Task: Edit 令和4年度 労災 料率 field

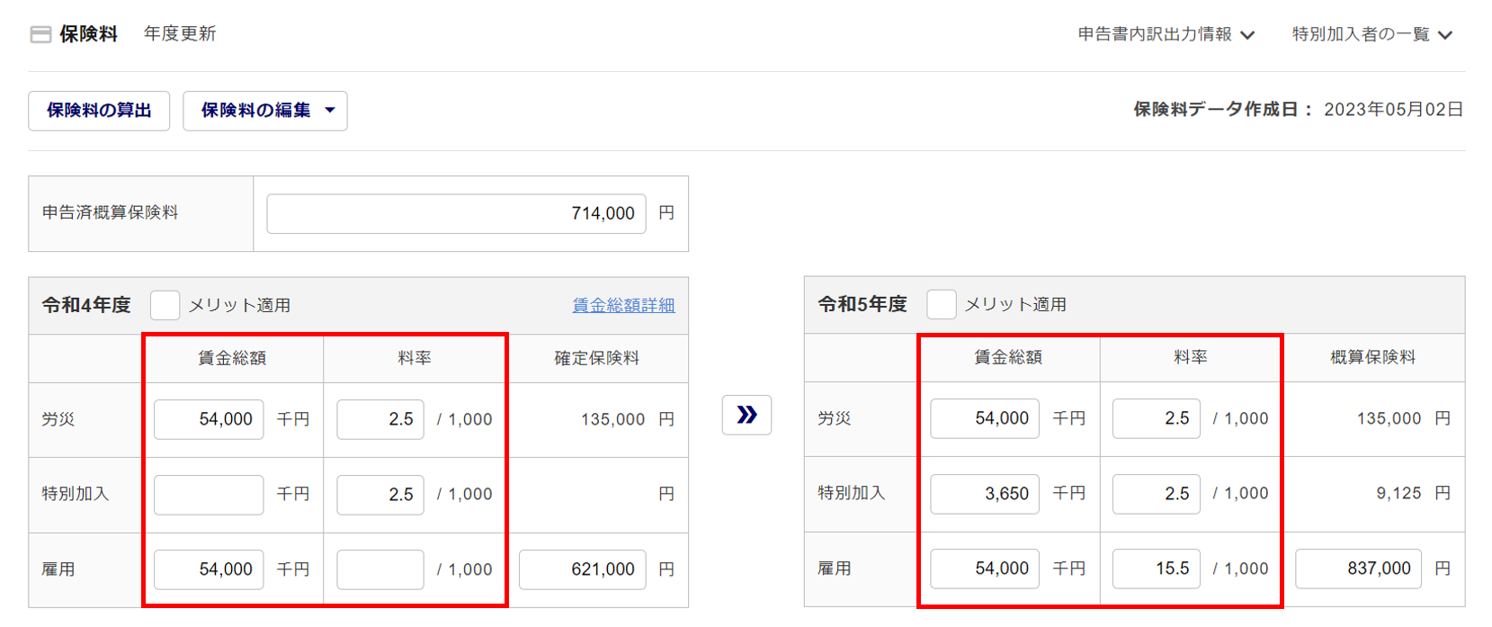Action: 380,419
